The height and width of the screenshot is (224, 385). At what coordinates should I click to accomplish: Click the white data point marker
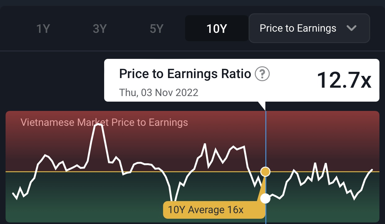pyautogui.click(x=265, y=198)
